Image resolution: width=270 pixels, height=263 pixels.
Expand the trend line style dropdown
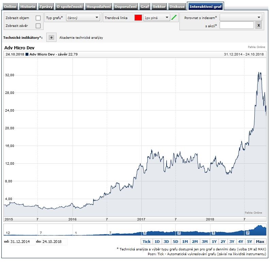(156, 18)
